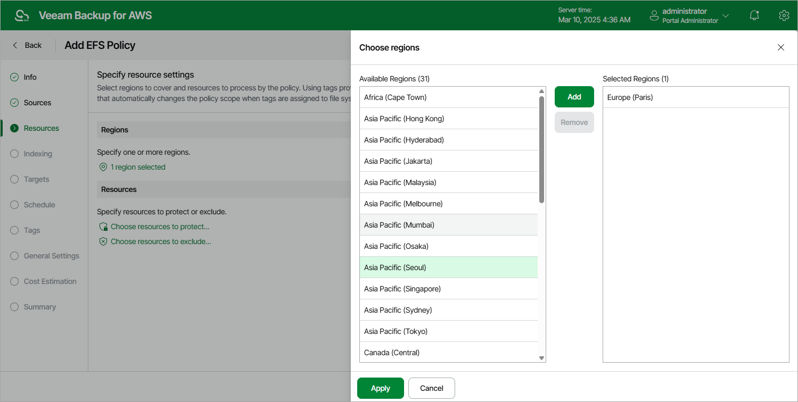Open the Sources wizard step
This screenshot has height=402, width=798.
37,103
